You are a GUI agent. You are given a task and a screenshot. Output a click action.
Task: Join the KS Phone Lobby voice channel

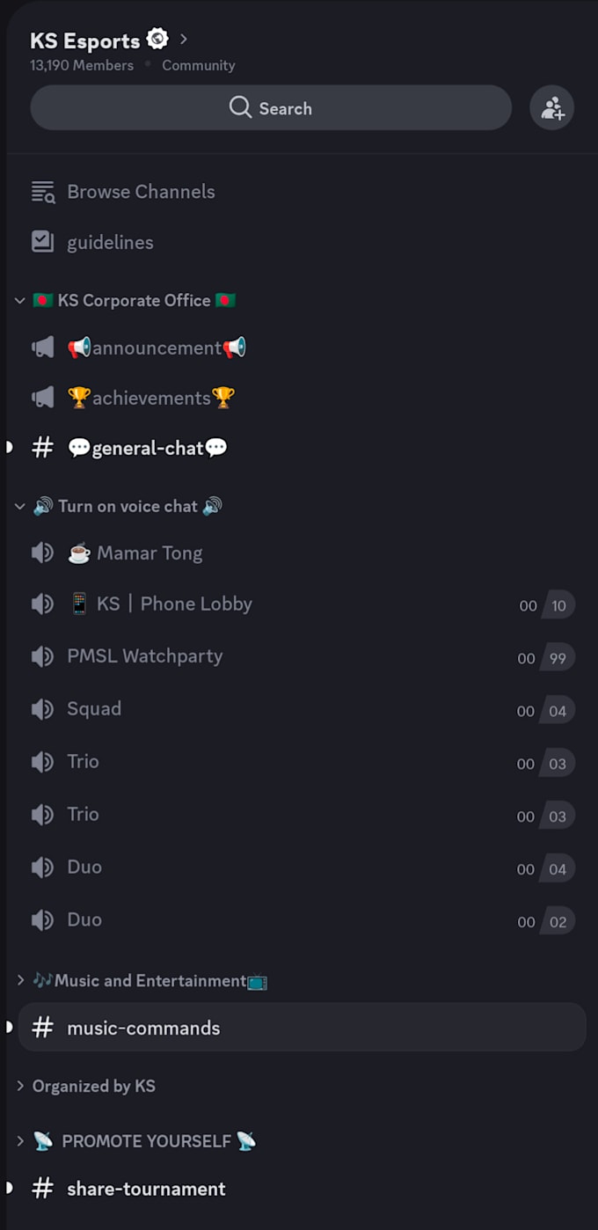302,604
